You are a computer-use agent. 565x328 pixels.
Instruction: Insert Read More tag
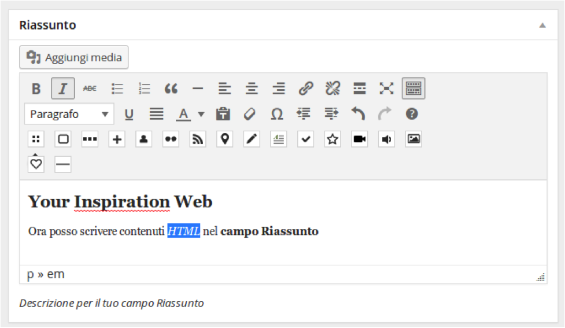360,89
